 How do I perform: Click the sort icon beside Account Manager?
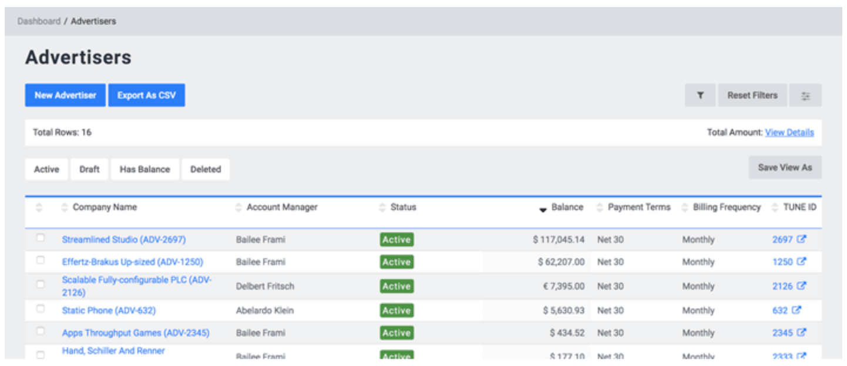(239, 206)
